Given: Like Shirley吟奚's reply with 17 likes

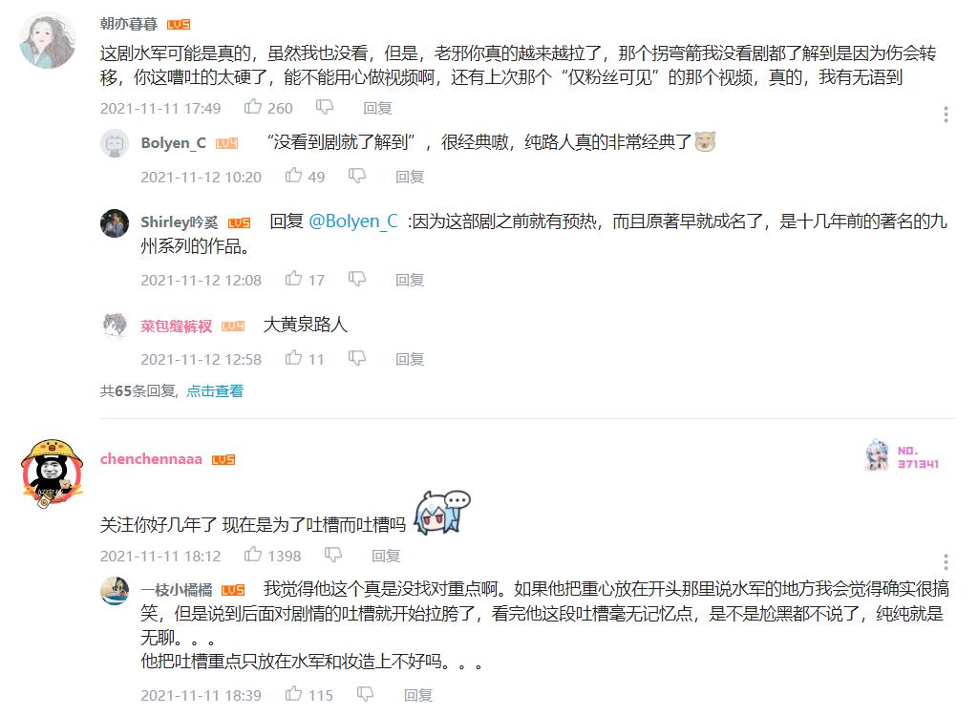Looking at the screenshot, I should click(293, 278).
